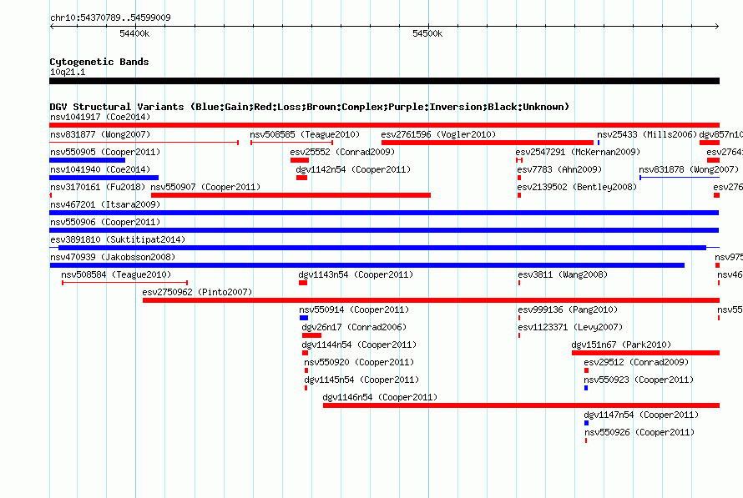This screenshot has width=743, height=498.
Task: Click the nsv1041917 (Coe2014) variant label
Action: [100, 117]
